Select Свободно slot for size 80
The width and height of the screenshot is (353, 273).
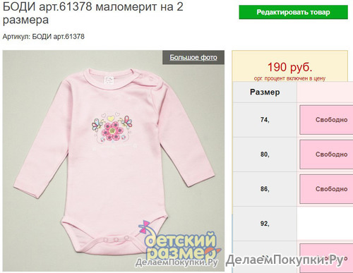(x=326, y=154)
